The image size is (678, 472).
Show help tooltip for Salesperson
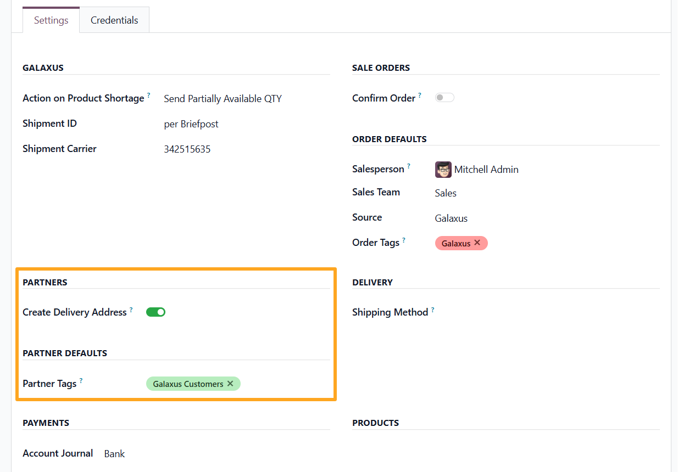coord(409,166)
